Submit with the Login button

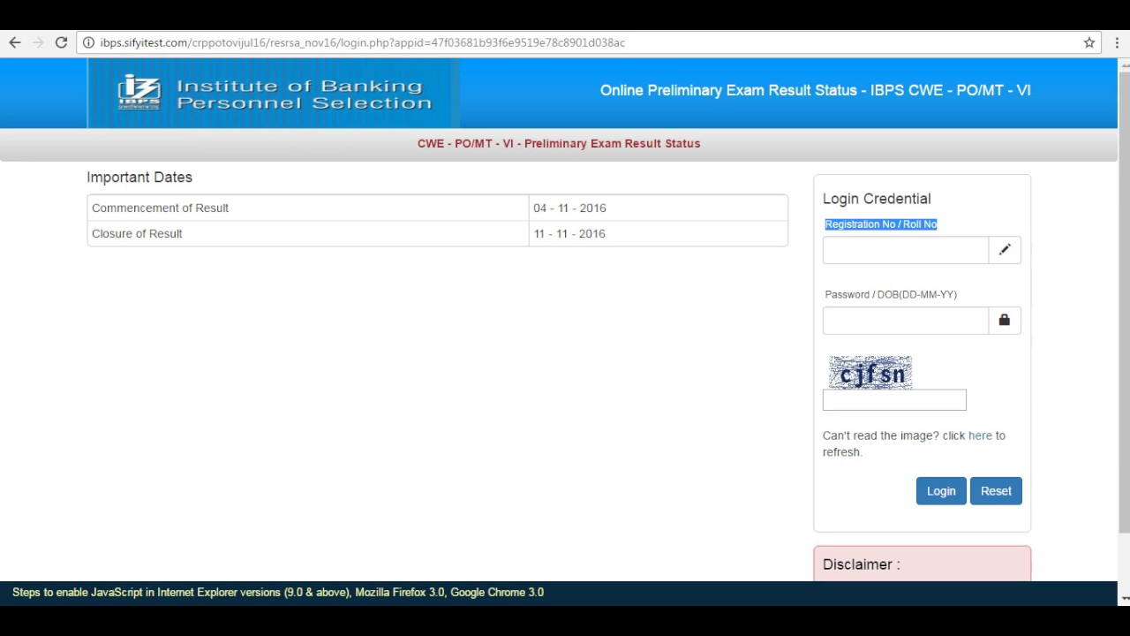[941, 491]
